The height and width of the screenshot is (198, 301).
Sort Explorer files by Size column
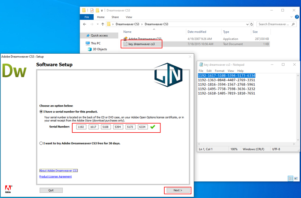tap(255, 32)
